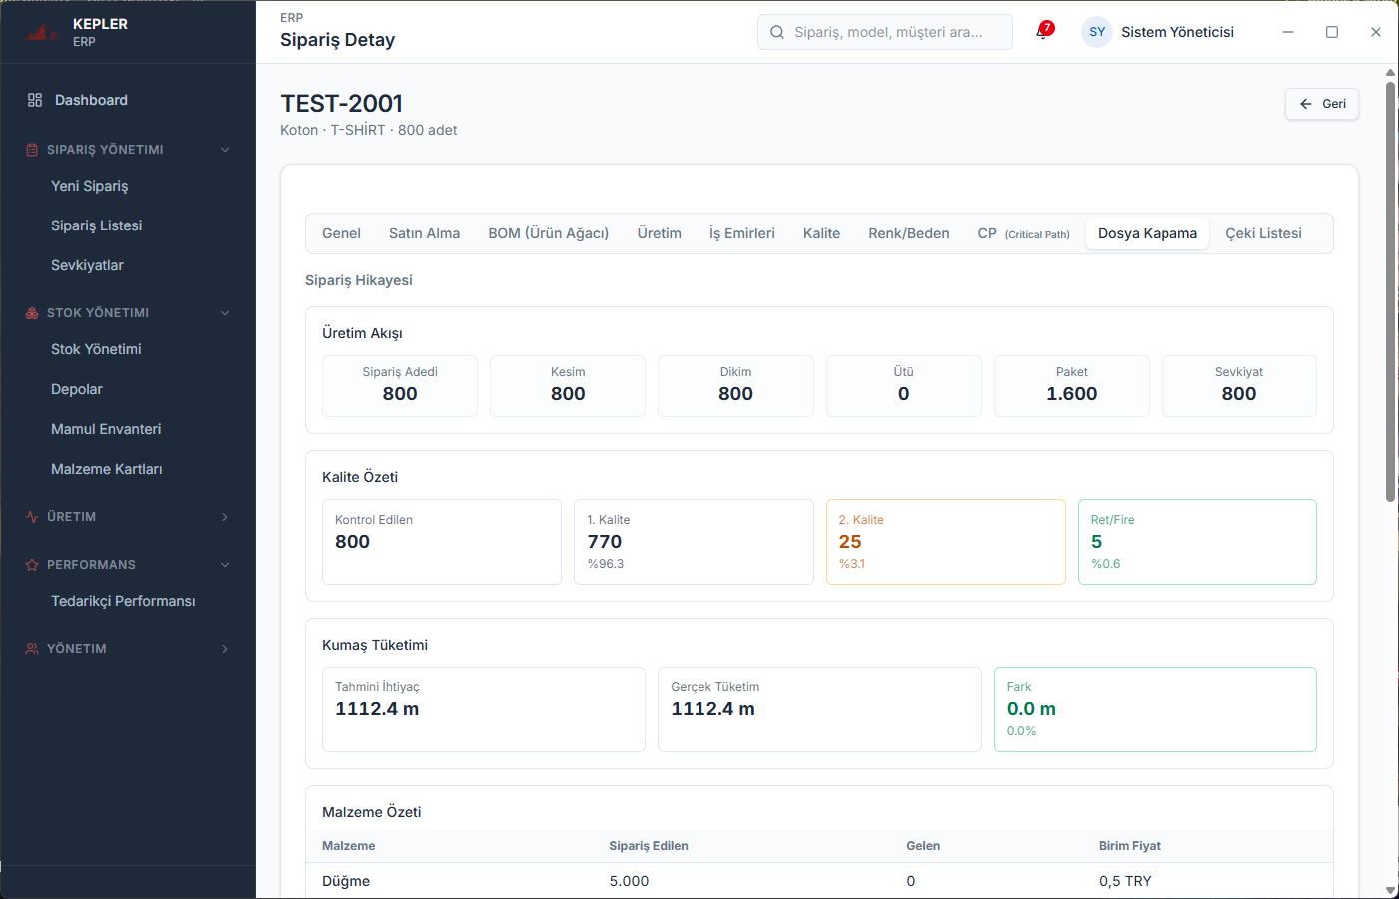Expand the Yönetim section chevron
Viewport: 1399px width, 899px height.
point(225,649)
